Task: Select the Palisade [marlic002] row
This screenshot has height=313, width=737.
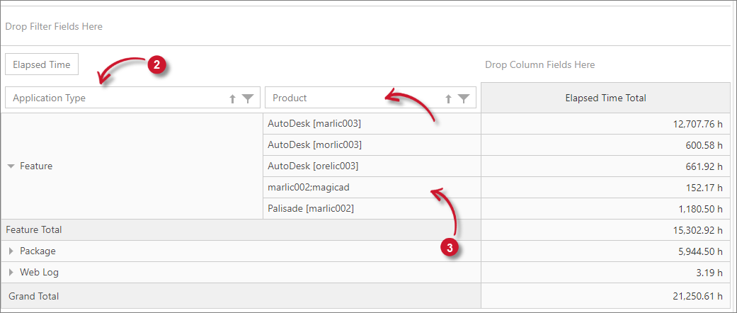Action: click(x=372, y=208)
